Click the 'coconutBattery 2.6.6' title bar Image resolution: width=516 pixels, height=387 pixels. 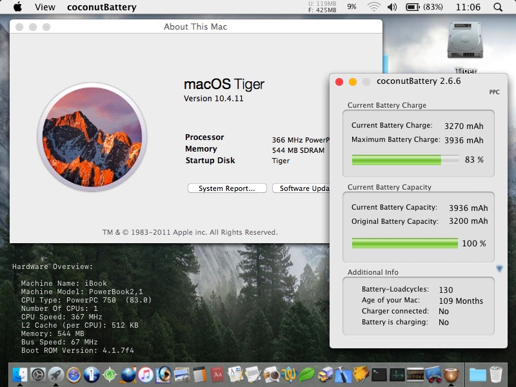tap(419, 81)
